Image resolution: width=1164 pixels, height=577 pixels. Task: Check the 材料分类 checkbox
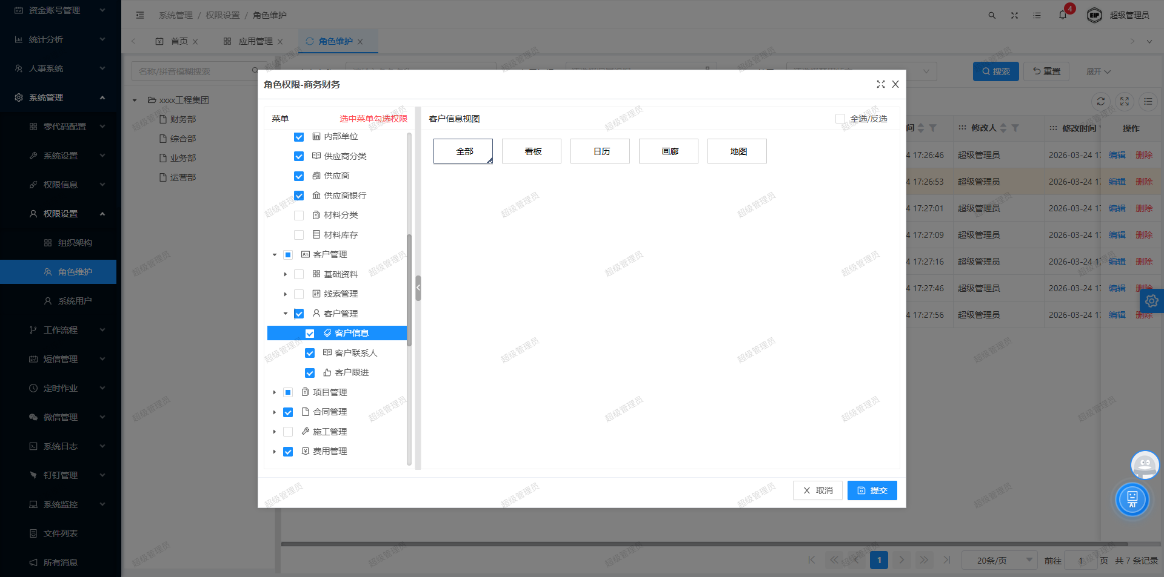[299, 216]
